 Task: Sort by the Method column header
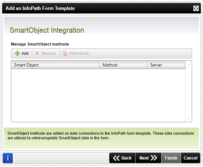(x=123, y=65)
